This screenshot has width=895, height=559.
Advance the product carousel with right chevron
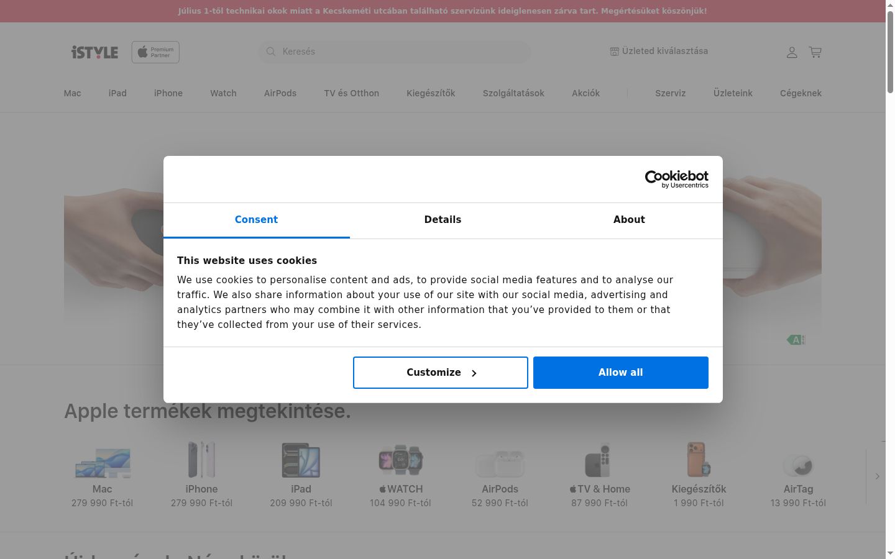point(877,476)
